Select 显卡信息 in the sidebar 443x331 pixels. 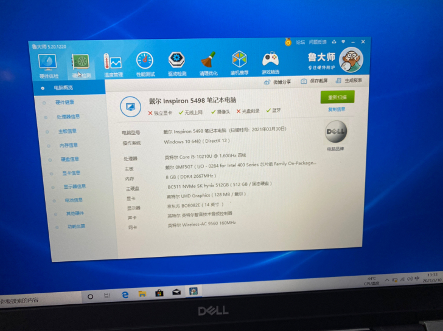[x=71, y=173]
